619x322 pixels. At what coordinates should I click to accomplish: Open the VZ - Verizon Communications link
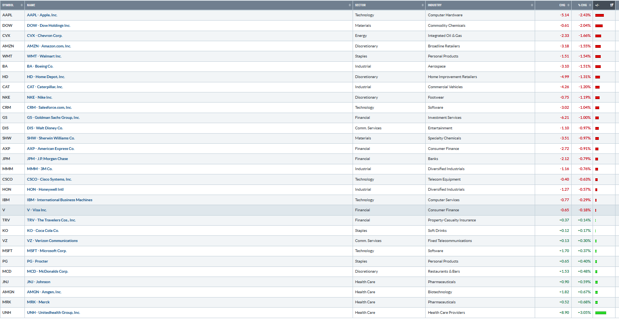coord(52,241)
